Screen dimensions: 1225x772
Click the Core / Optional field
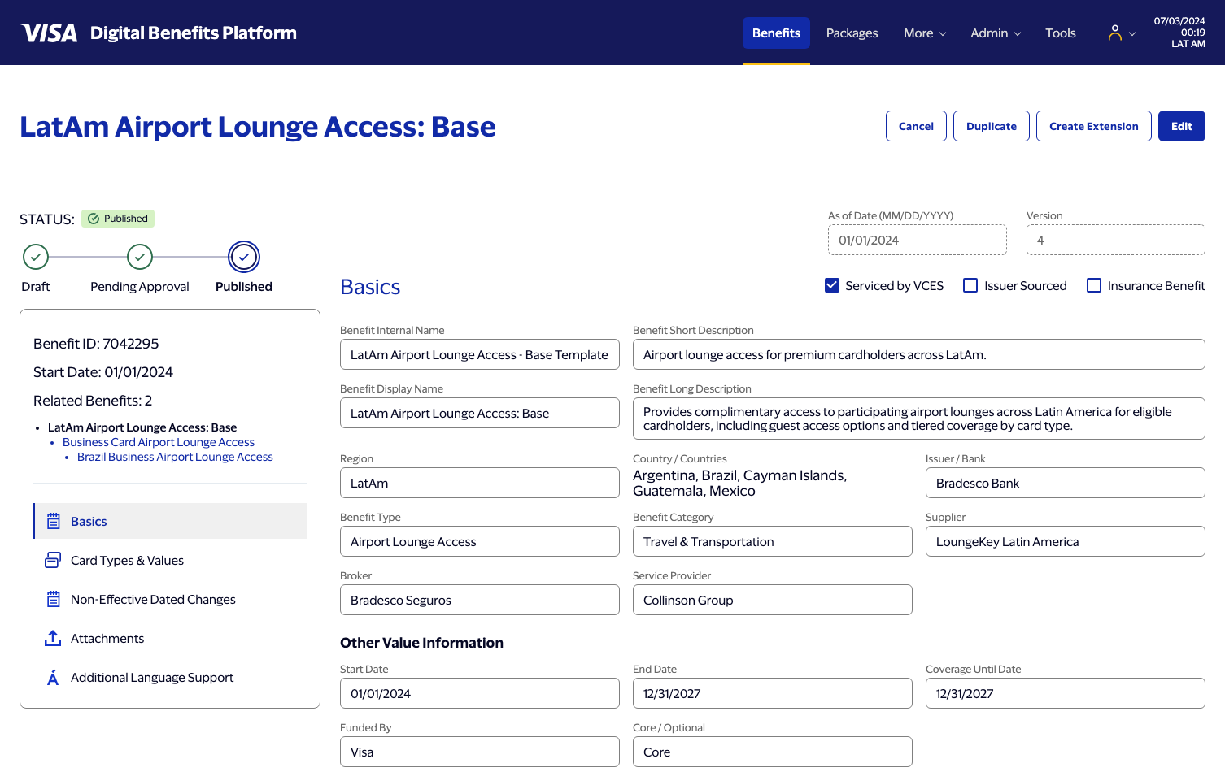coord(773,752)
